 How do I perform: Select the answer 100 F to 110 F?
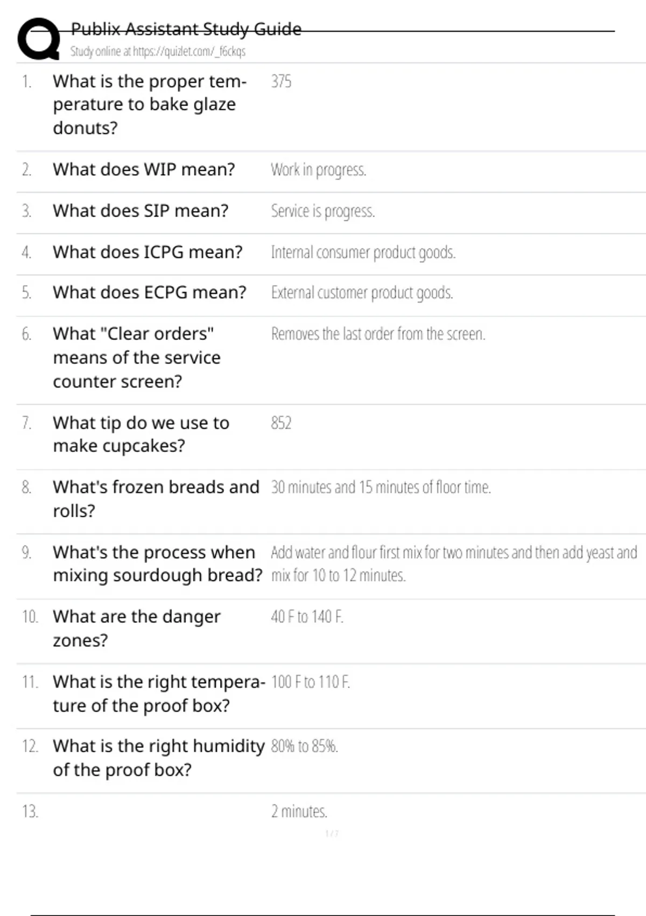pyautogui.click(x=310, y=682)
